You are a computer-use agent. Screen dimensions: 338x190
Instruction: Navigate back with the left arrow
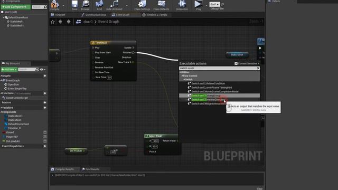tap(60, 22)
